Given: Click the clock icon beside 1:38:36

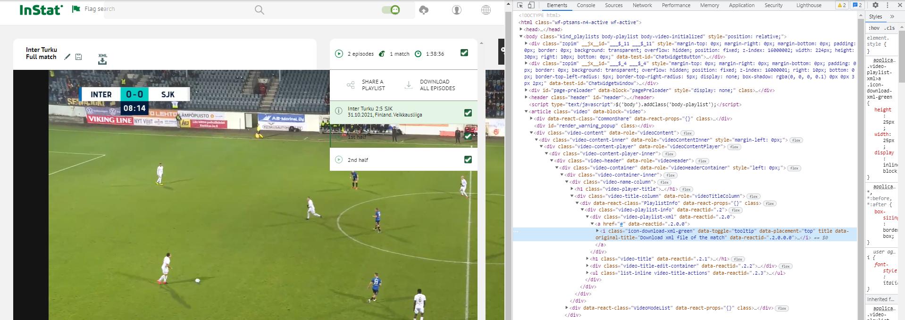Looking at the screenshot, I should (x=418, y=54).
